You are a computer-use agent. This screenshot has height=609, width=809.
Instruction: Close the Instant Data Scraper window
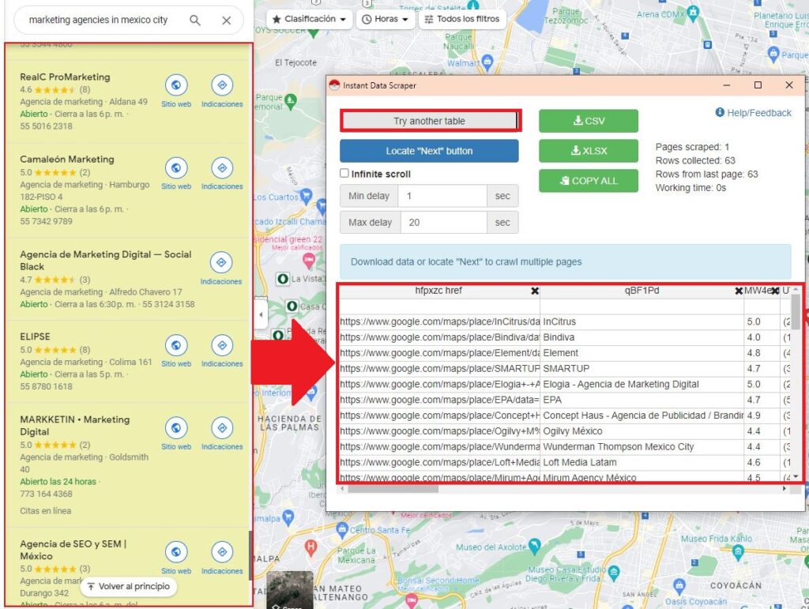789,85
